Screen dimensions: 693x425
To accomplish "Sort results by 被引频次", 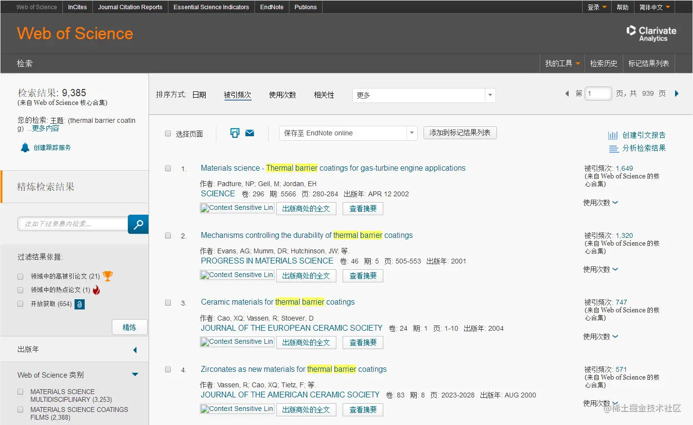I will (238, 95).
